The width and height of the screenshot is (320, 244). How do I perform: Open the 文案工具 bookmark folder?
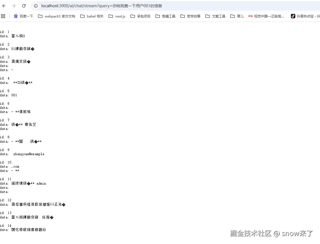[215, 16]
